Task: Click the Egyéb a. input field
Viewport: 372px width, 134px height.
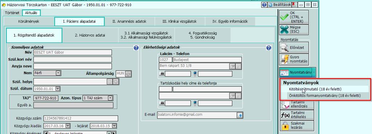Action: (73, 105)
